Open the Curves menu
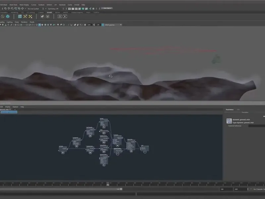The image size is (265, 199). [x=34, y=5]
